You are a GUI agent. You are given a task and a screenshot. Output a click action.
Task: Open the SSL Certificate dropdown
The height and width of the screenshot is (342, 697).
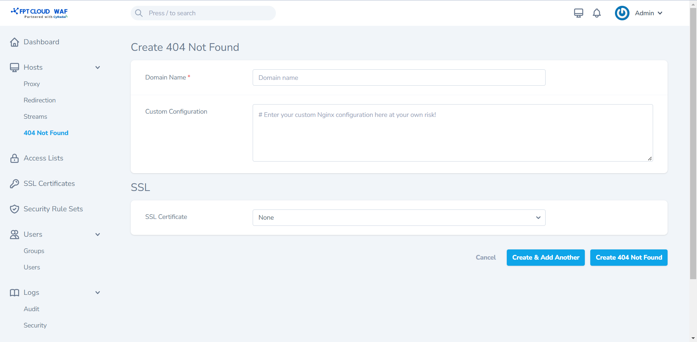[399, 217]
